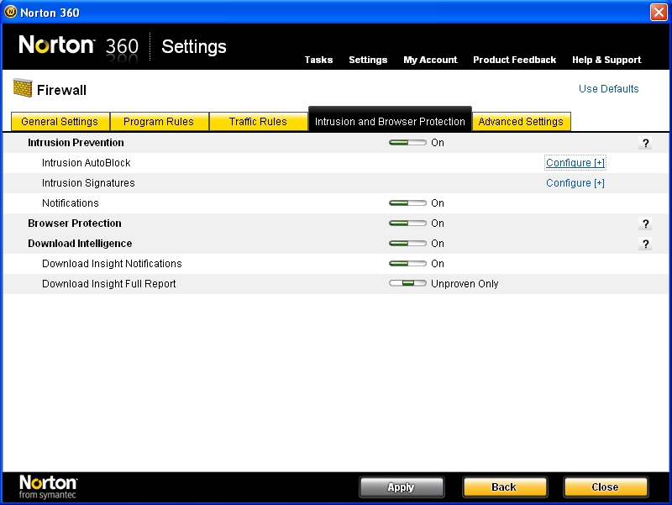
Task: Open Help & Support menu
Action: pyautogui.click(x=606, y=60)
